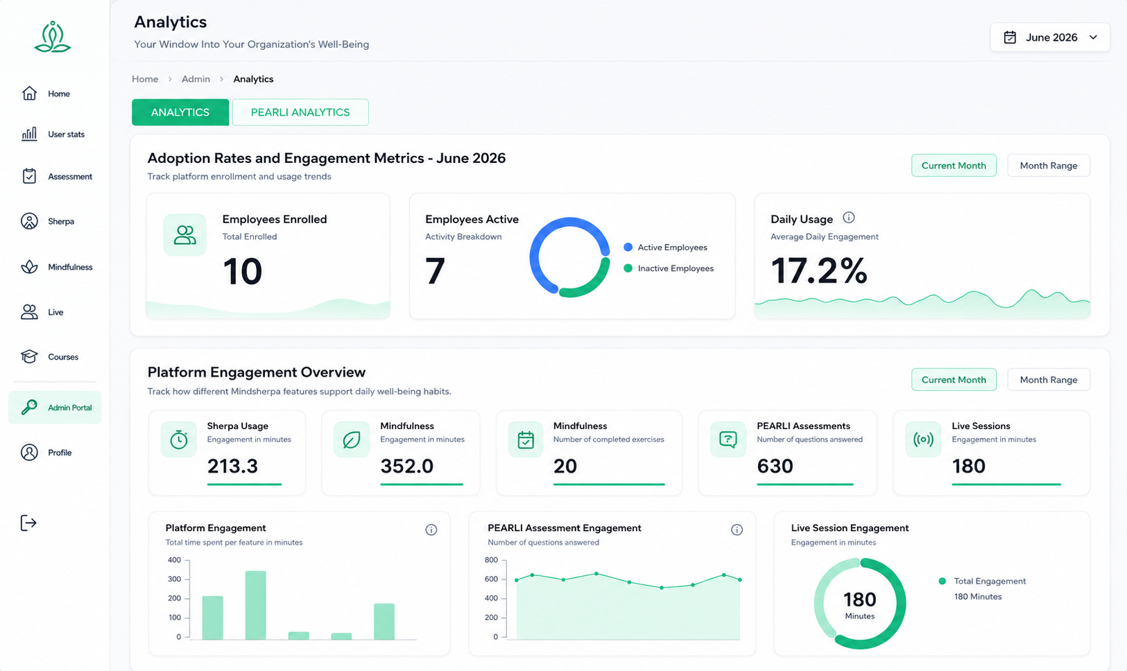Open the PEARLI Assessment Engagement info icon
The image size is (1127, 671).
point(737,530)
